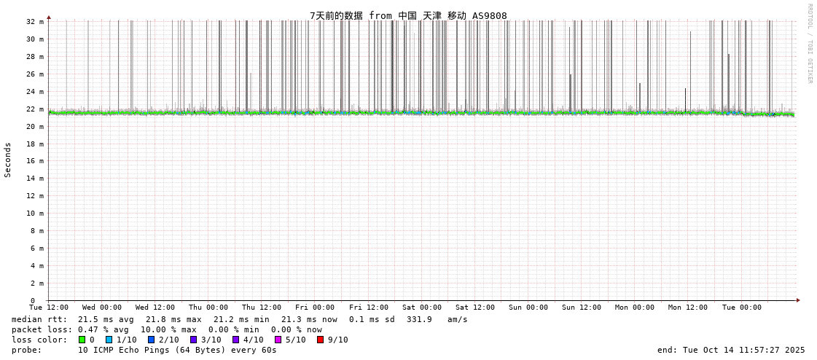Click the RRDTOOL / TOBI OETIKER watermark
This screenshot has height=360, width=817.
pyautogui.click(x=809, y=44)
